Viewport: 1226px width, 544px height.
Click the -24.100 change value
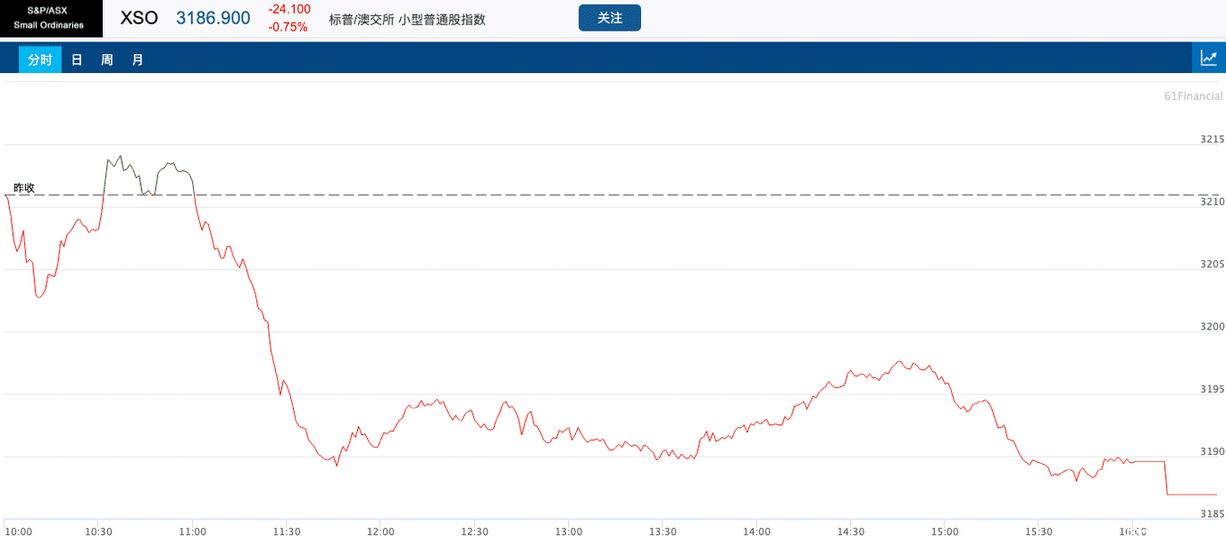pyautogui.click(x=289, y=10)
